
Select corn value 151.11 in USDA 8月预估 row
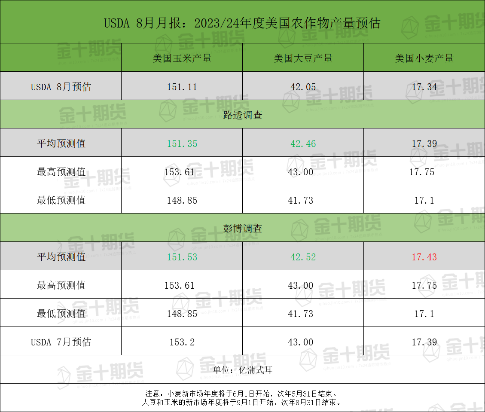coord(182,87)
